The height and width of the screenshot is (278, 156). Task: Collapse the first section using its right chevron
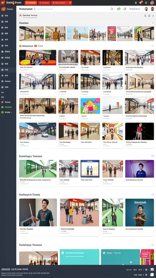pyautogui.click(x=153, y=23)
